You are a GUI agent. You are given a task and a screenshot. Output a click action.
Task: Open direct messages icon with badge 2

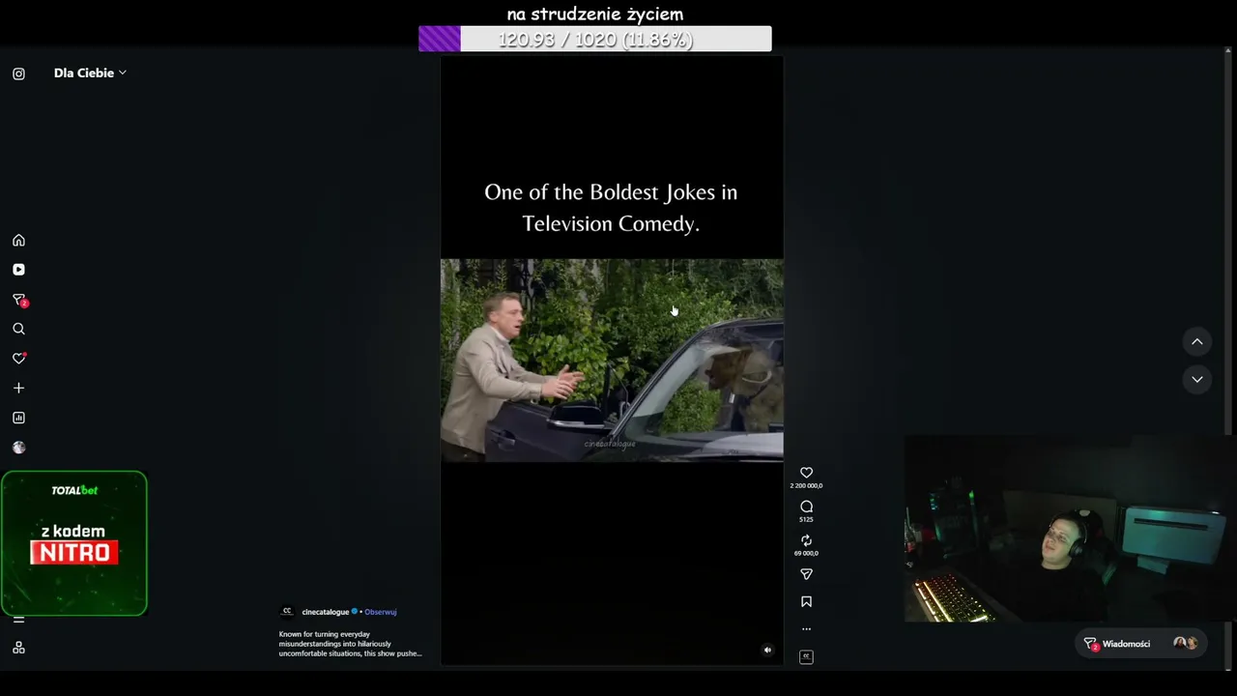(x=18, y=300)
